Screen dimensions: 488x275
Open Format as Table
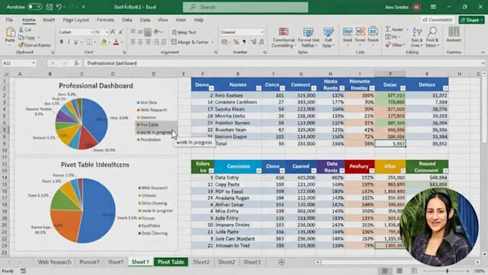tap(309, 37)
